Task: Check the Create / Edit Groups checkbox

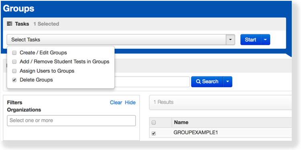Action: pos(14,53)
